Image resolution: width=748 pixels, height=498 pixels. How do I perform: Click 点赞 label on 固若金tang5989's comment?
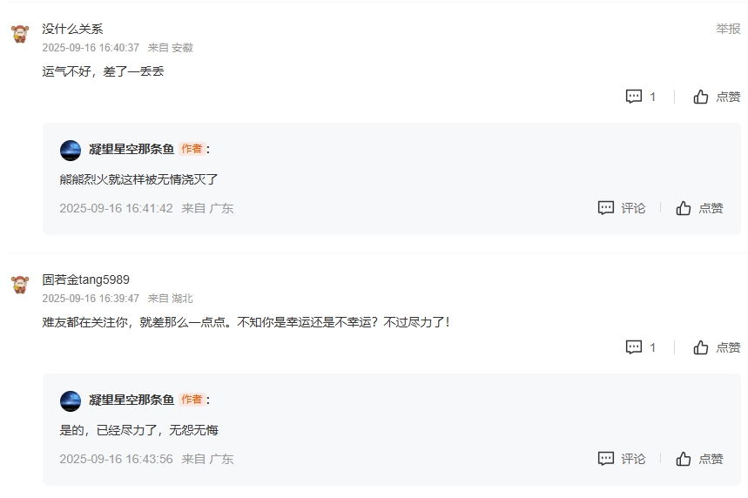[x=728, y=347]
